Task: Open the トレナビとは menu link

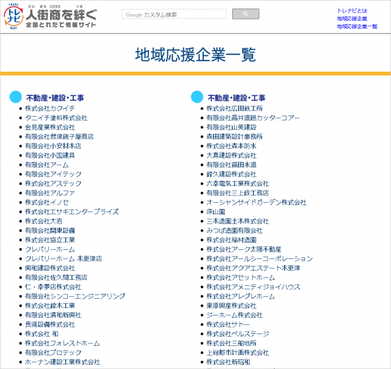Action: click(x=352, y=11)
